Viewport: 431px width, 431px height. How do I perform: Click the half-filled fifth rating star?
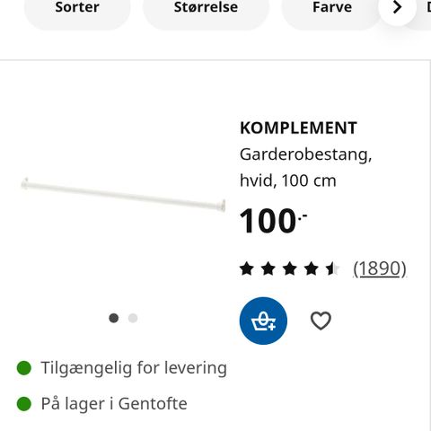(x=332, y=268)
